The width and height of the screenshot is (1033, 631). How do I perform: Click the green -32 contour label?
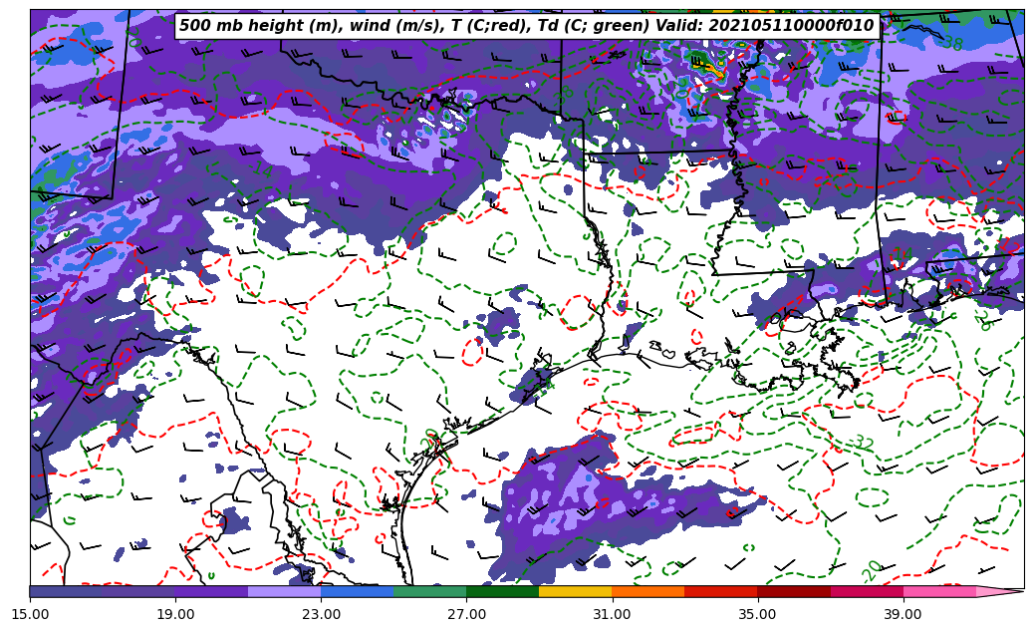tap(862, 442)
